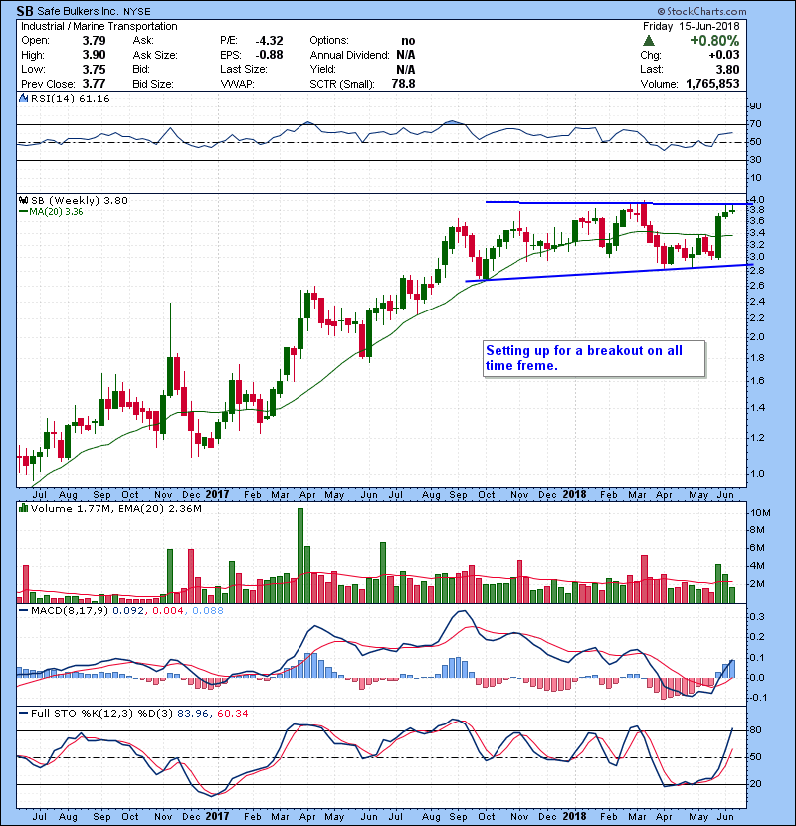Click the 0.3 label on MACD axis
The width and height of the screenshot is (796, 826).
[756, 616]
